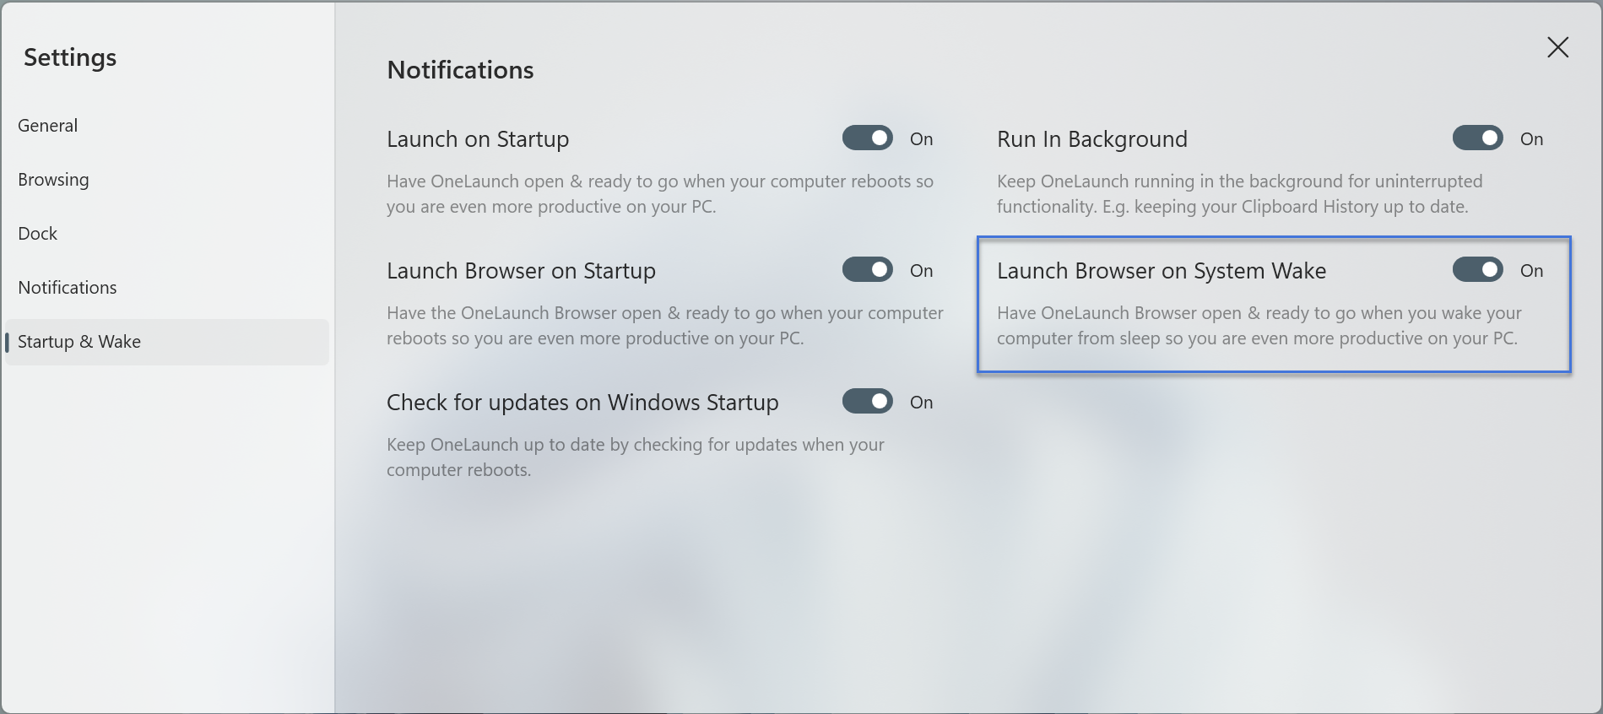Click the Run In Background heading
The image size is (1603, 714).
coord(1092,139)
